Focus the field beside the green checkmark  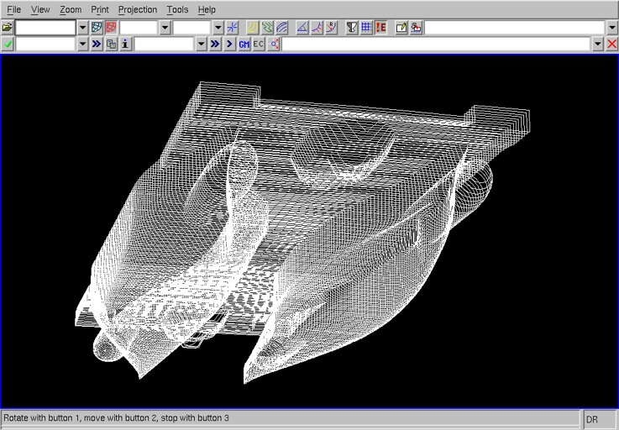point(45,44)
